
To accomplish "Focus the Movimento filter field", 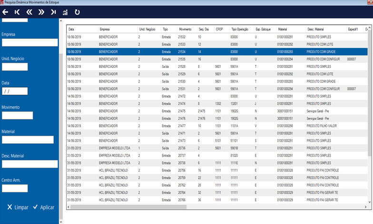I will (x=17, y=116).
